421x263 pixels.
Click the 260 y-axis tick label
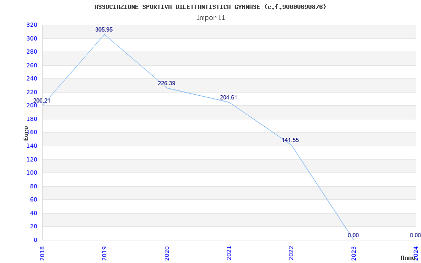(32, 65)
